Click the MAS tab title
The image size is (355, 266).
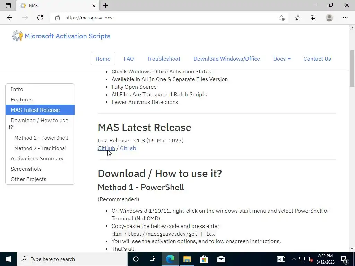(33, 6)
